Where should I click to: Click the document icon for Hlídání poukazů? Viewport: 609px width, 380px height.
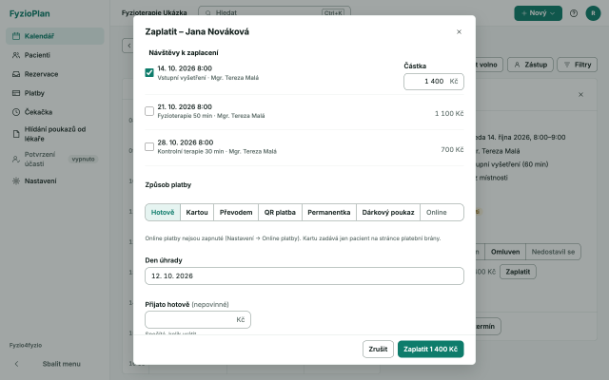click(x=16, y=134)
